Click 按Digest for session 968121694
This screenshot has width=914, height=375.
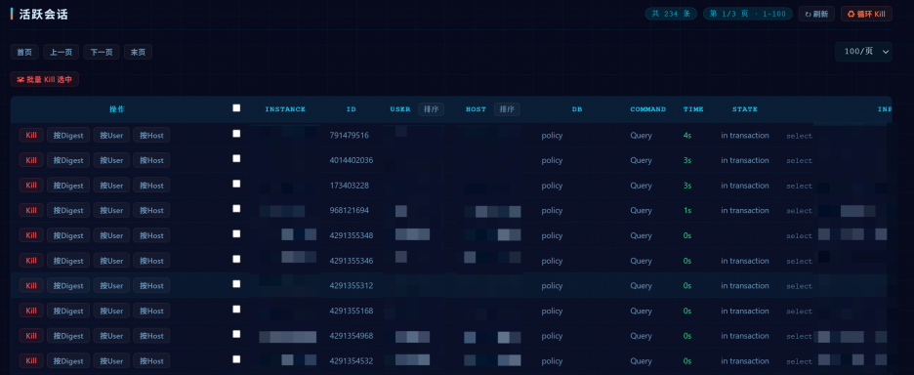click(68, 211)
